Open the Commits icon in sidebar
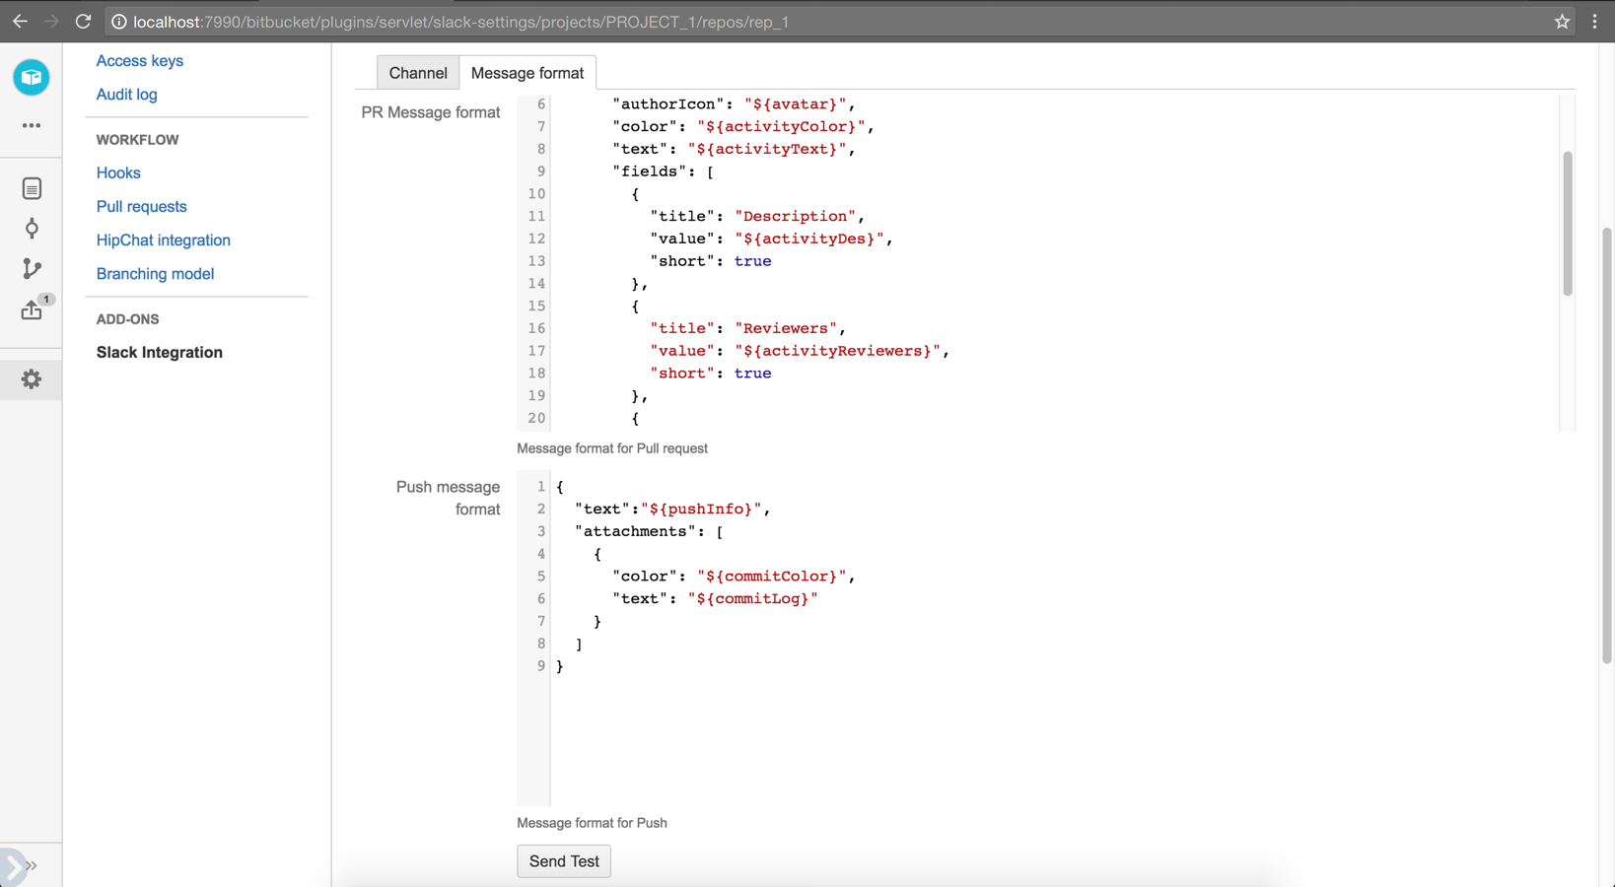Screen dimensions: 1615x887 pos(32,229)
